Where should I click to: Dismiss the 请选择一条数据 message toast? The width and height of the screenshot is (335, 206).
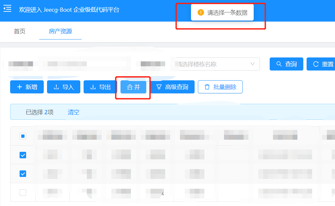point(222,12)
